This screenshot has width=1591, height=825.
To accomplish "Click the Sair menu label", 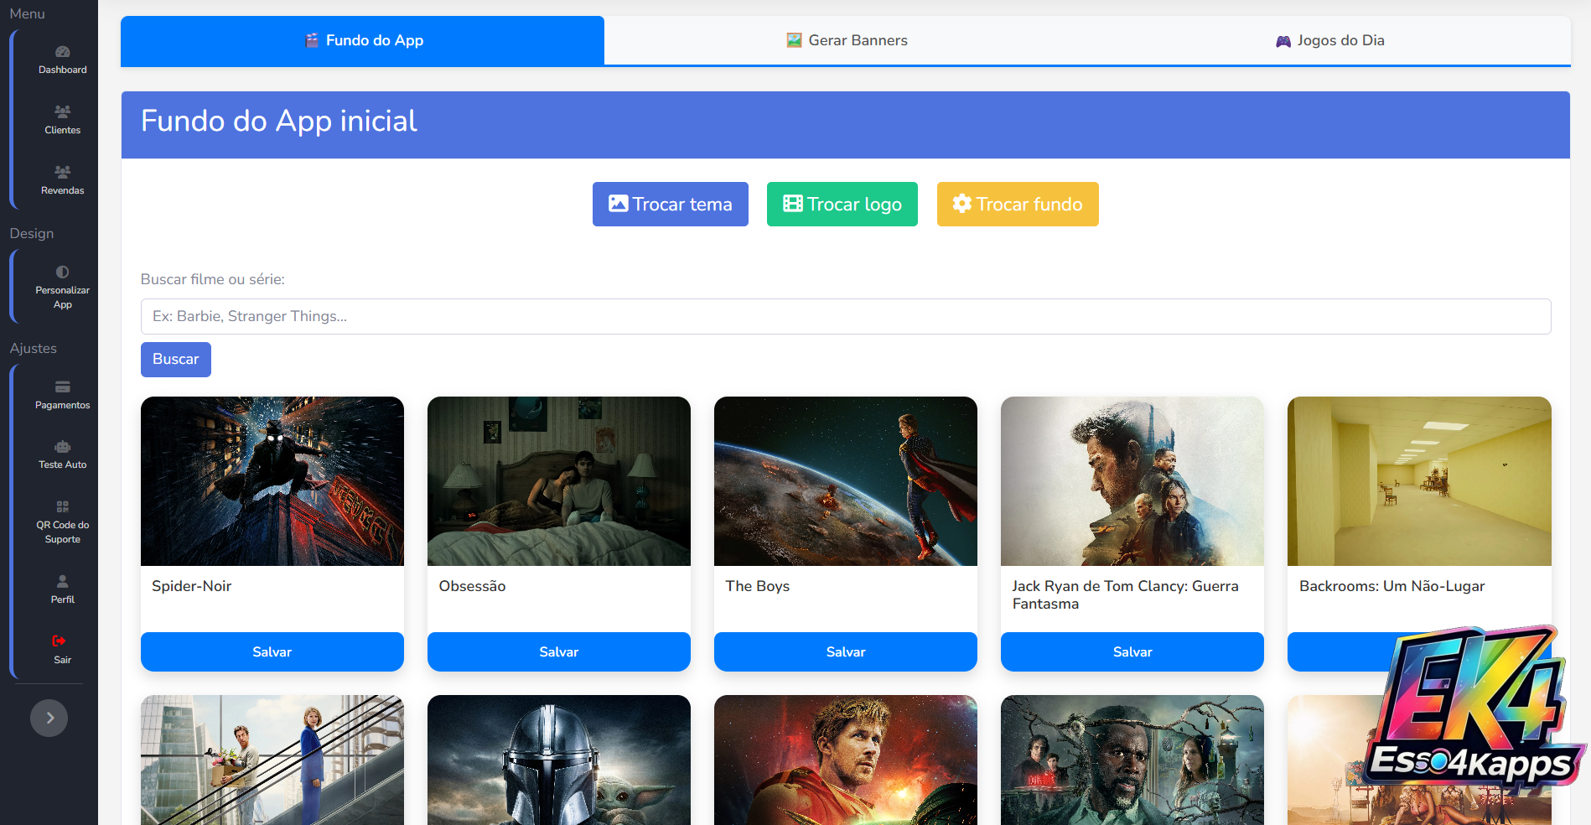I will point(62,660).
